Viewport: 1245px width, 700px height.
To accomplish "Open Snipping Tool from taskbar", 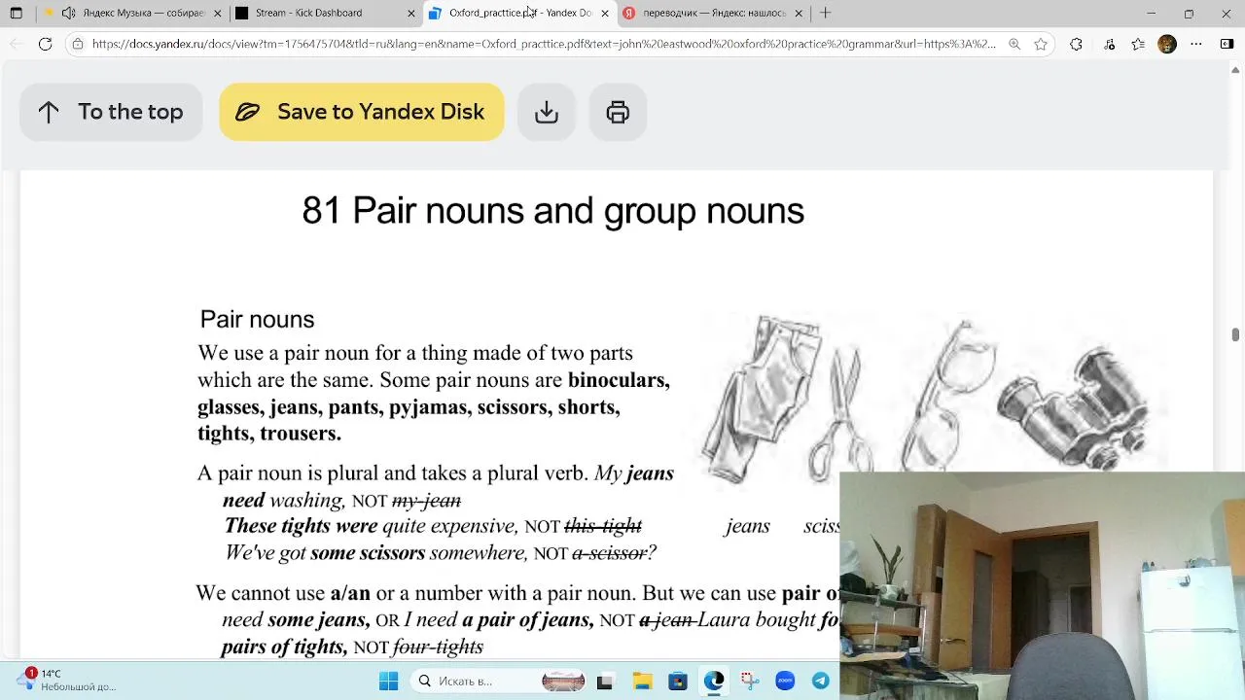I will (x=749, y=681).
